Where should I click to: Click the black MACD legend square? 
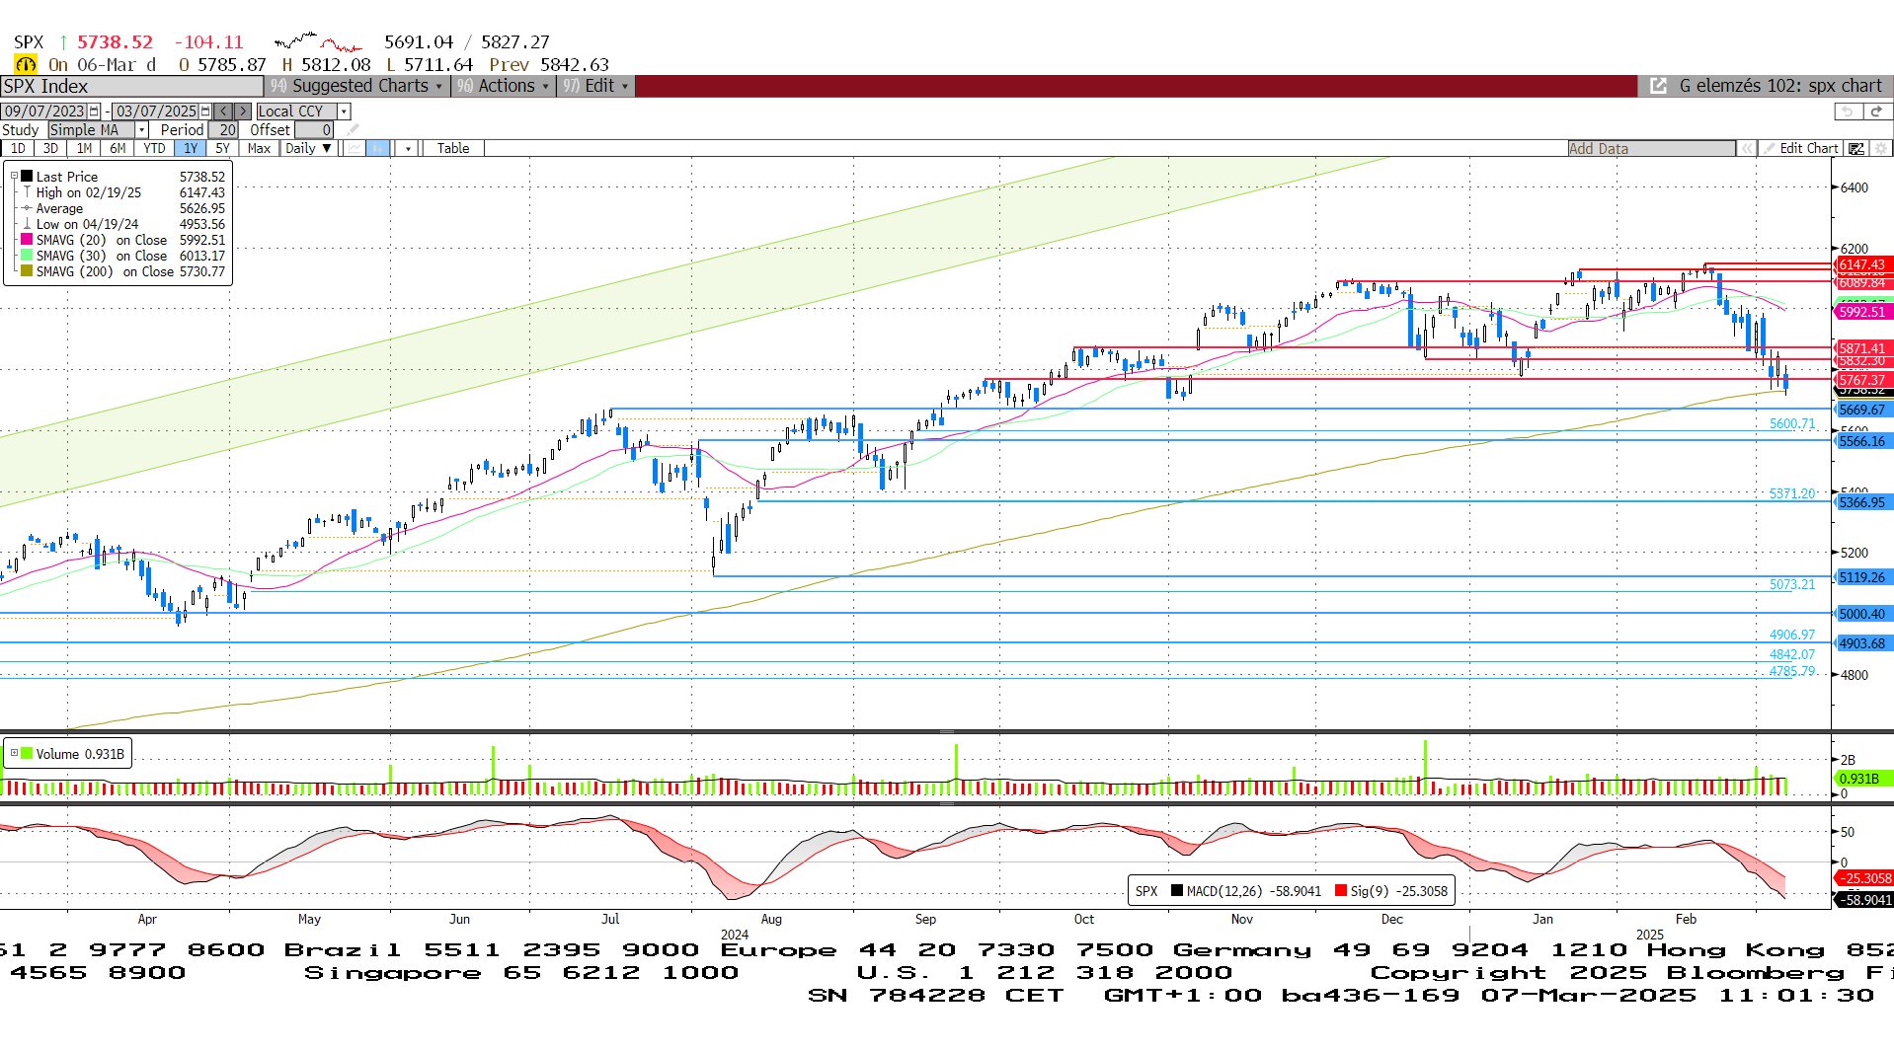tap(1177, 890)
